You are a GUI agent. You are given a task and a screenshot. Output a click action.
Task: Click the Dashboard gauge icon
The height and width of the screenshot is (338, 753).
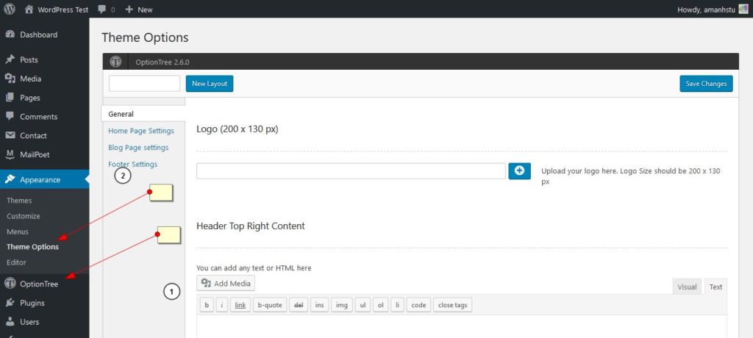coord(10,35)
